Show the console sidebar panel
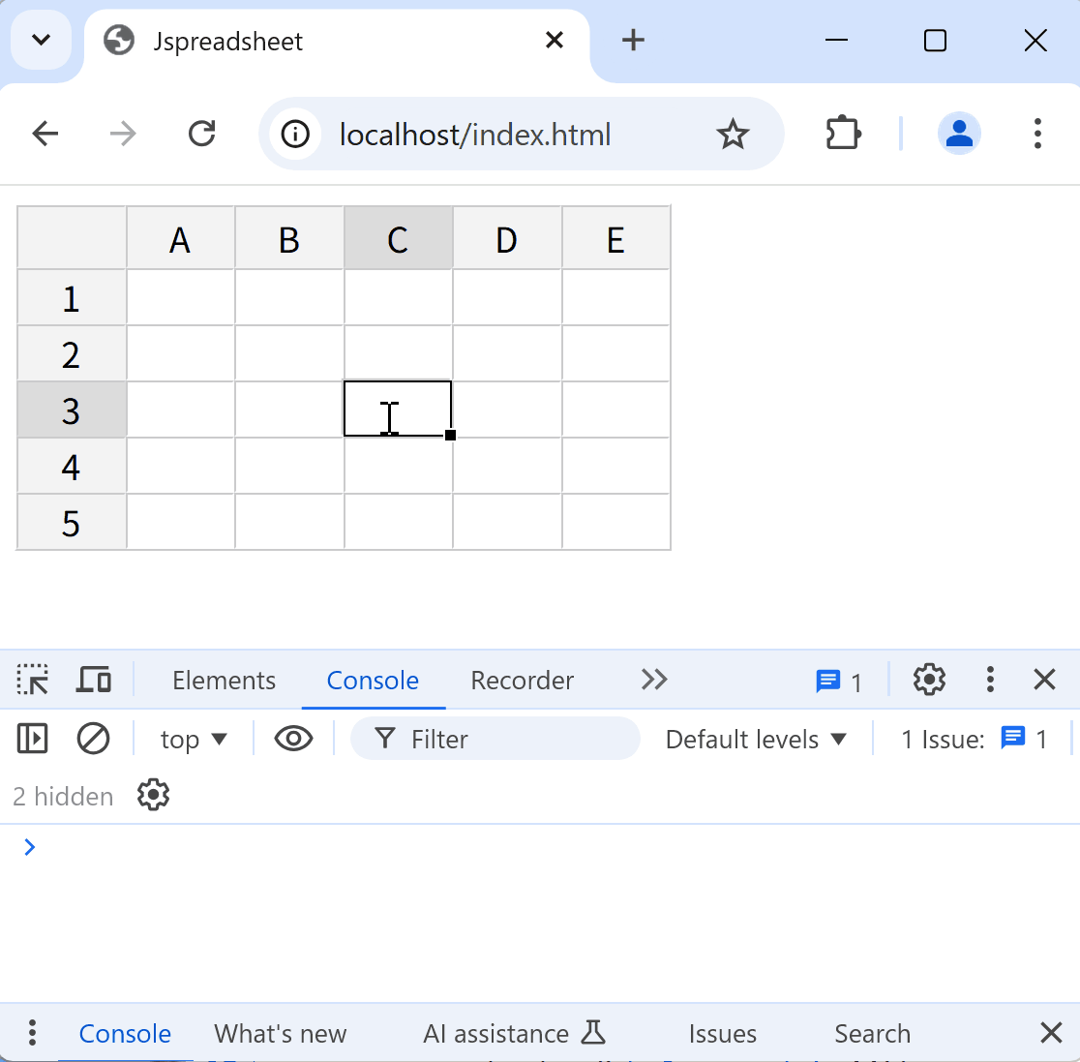 [x=32, y=739]
